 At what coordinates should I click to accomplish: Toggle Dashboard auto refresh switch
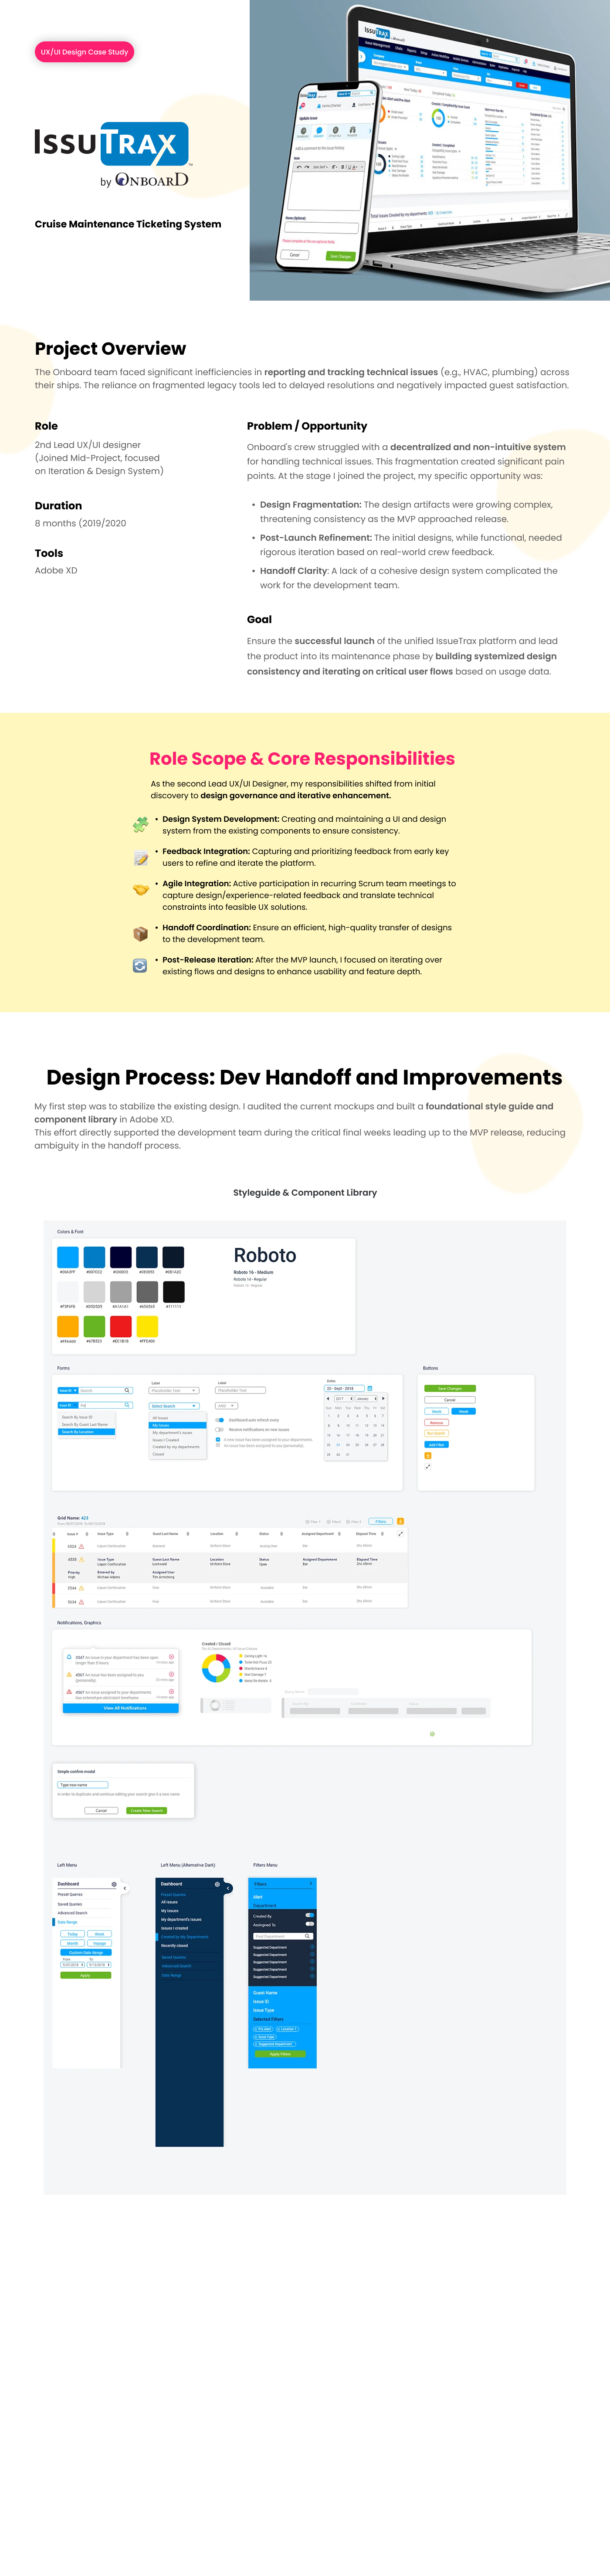pyautogui.click(x=220, y=1420)
